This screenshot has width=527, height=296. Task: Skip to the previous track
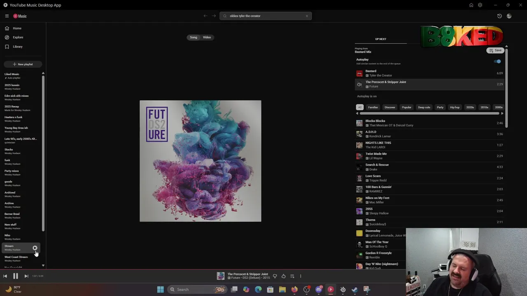5,276
